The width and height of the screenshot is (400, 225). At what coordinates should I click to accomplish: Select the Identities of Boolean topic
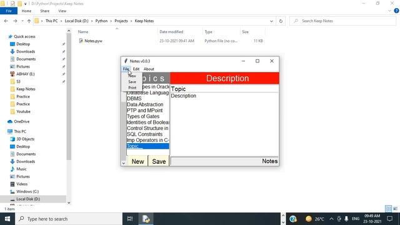click(x=147, y=122)
